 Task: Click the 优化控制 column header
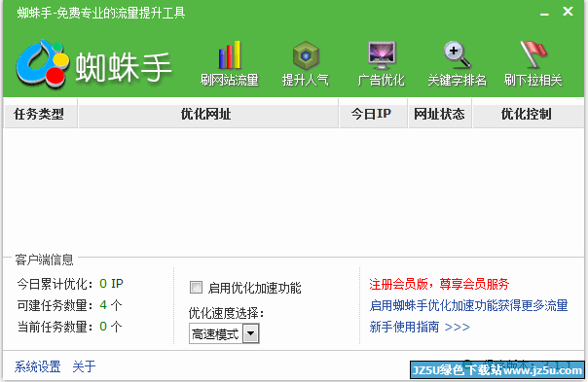coord(528,114)
